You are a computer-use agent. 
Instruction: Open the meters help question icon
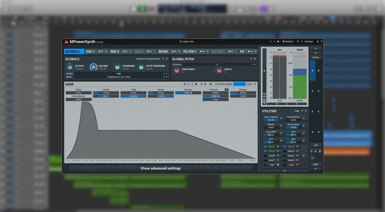264,104
